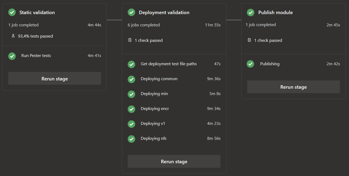Open the Deploying encr job
Screen dimensions: 349x176
[x=155, y=109]
